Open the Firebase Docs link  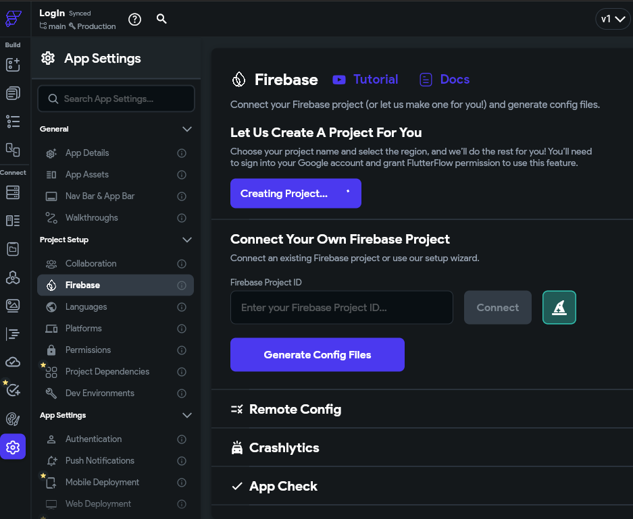pyautogui.click(x=445, y=80)
